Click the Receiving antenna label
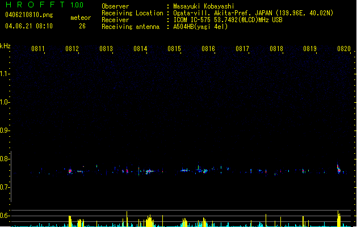This screenshot has width=357, height=227. [x=131, y=27]
